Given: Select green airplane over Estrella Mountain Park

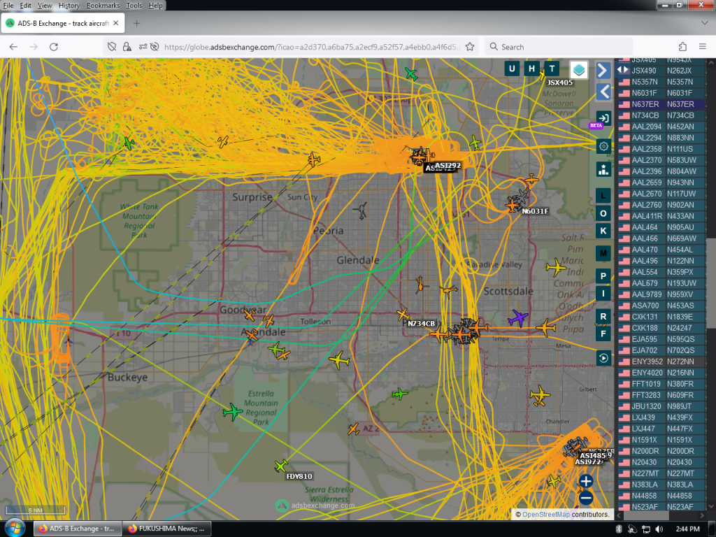Looking at the screenshot, I should click(x=232, y=412).
